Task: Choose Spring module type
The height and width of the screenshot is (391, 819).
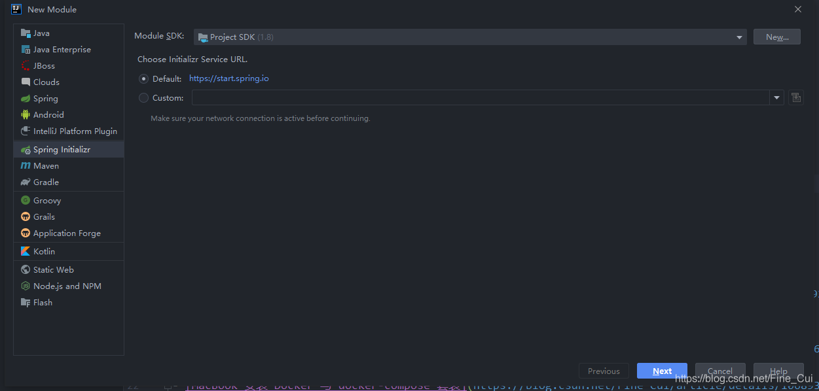Action: [x=69, y=99]
